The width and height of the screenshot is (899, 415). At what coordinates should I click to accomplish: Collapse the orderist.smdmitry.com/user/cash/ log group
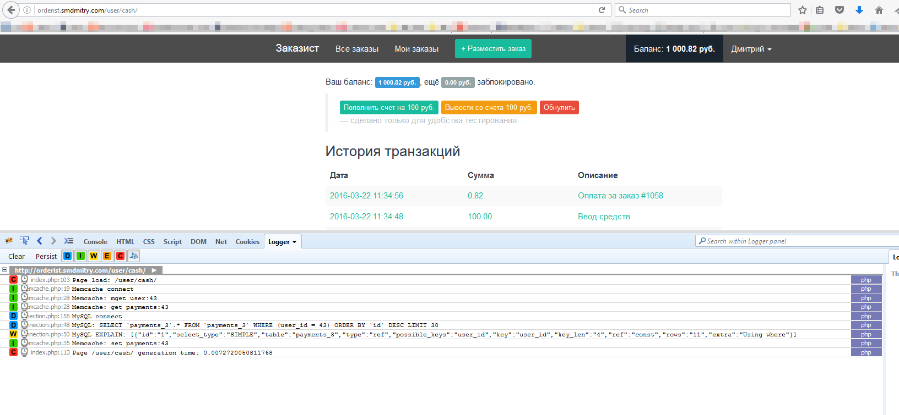[5, 270]
